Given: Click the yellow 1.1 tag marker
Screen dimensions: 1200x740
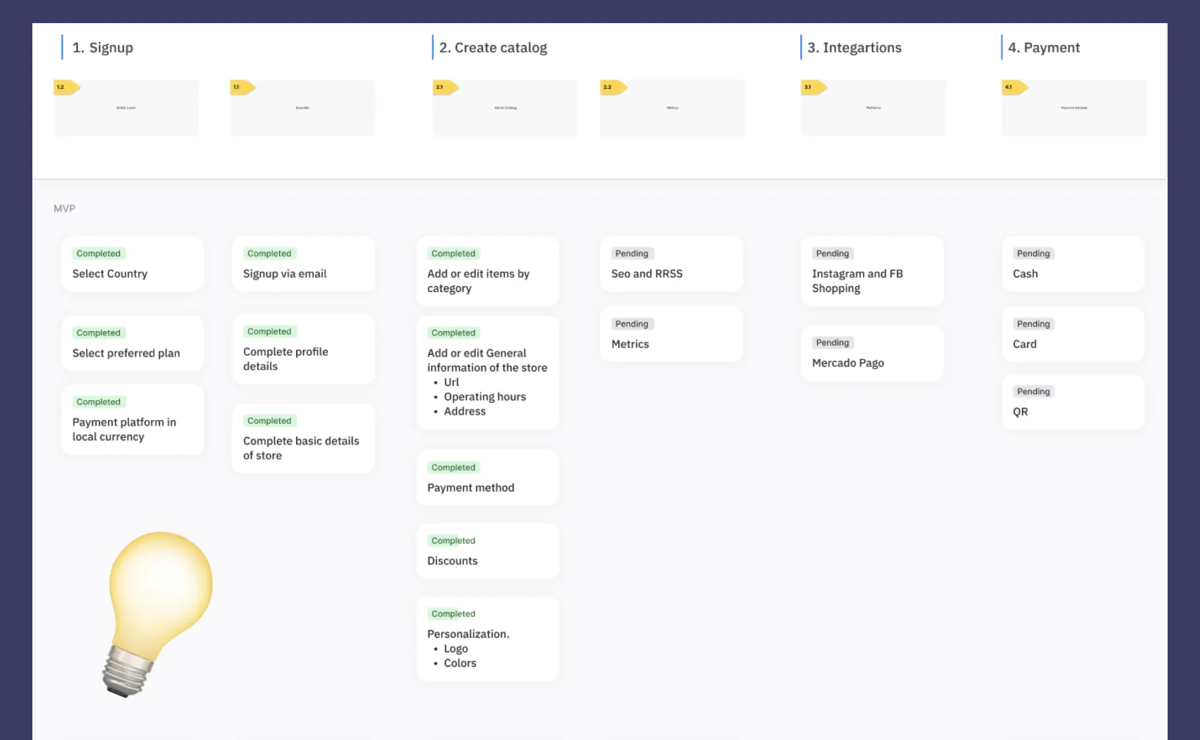Looking at the screenshot, I should click(242, 87).
